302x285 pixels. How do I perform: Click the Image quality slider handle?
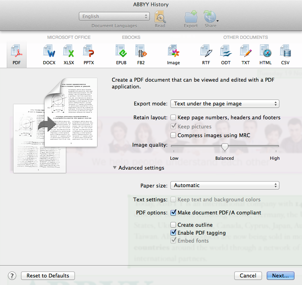pyautogui.click(x=225, y=147)
